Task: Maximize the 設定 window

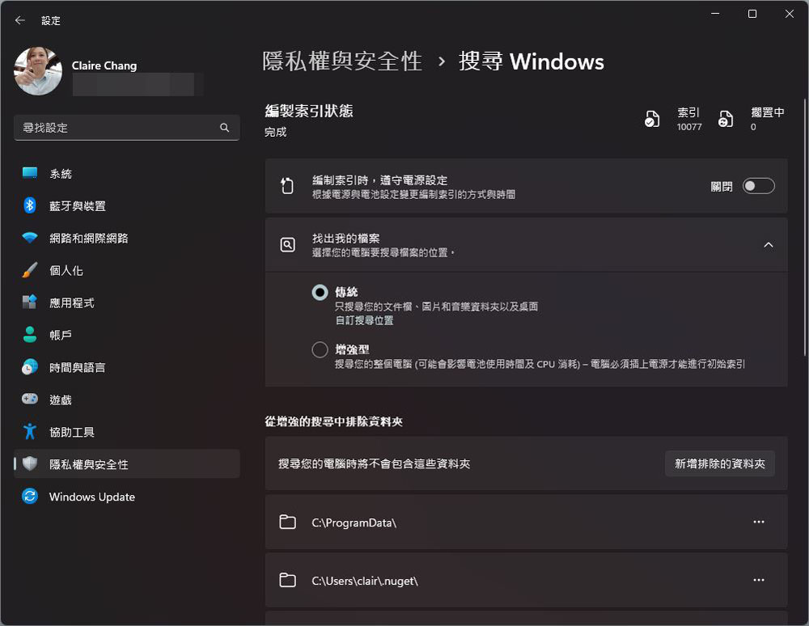Action: tap(752, 14)
